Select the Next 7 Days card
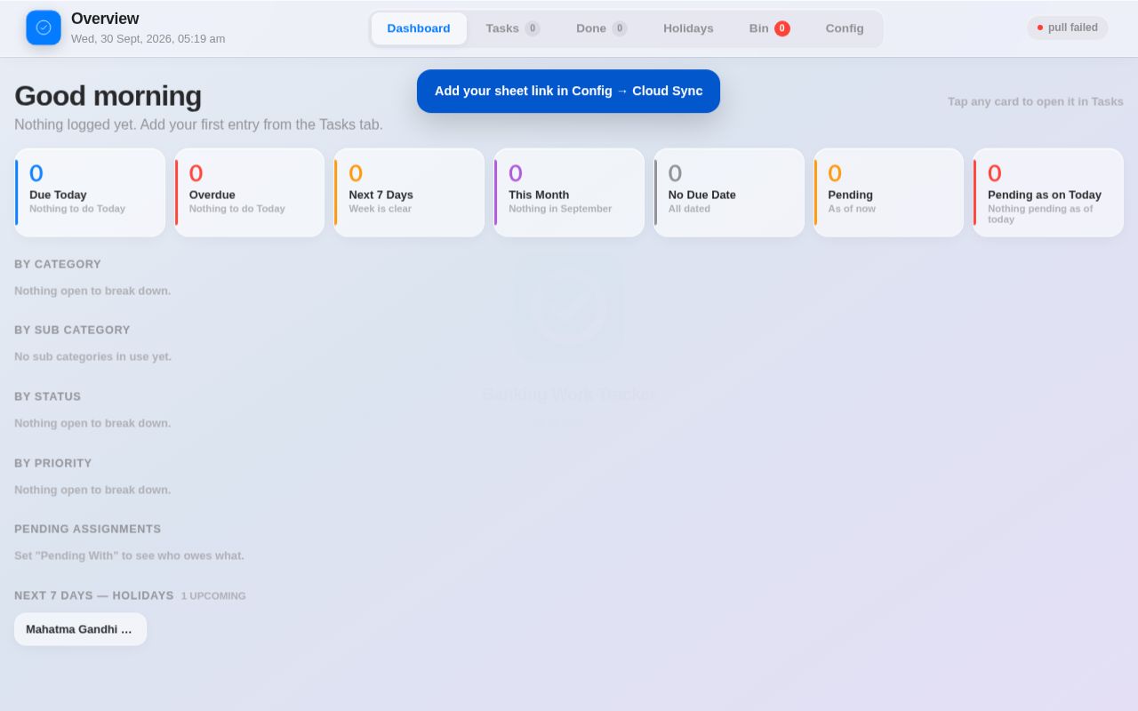The image size is (1138, 711). coord(409,192)
